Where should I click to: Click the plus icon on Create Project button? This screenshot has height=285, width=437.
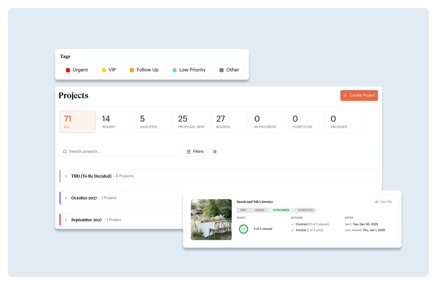coord(345,96)
